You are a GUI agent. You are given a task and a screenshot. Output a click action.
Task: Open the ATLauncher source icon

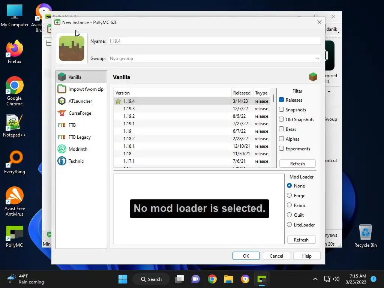62,101
